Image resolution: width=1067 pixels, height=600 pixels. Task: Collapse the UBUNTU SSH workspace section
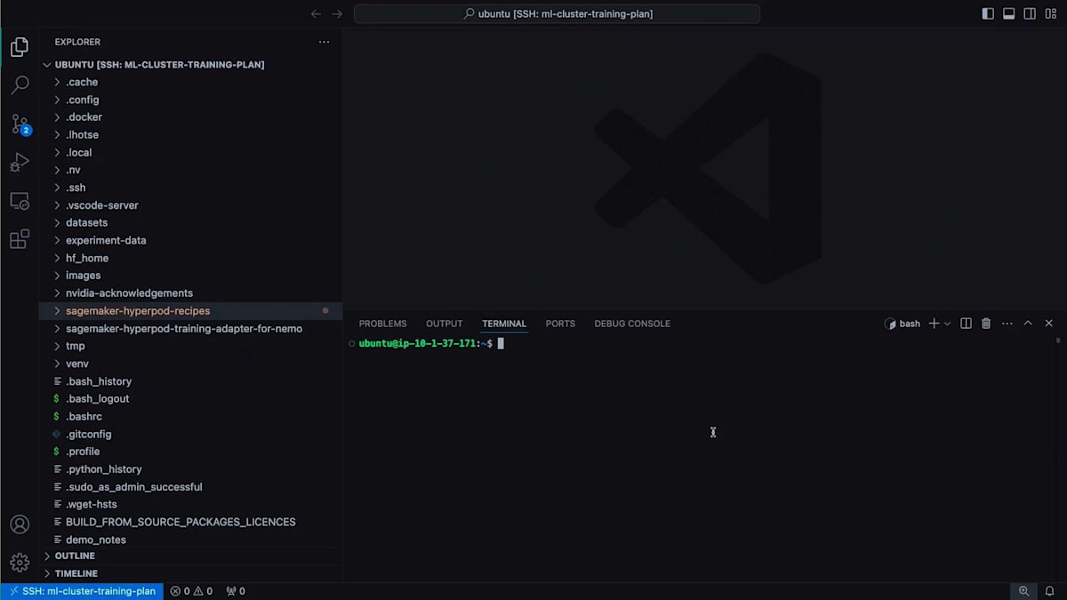pyautogui.click(x=190, y=65)
